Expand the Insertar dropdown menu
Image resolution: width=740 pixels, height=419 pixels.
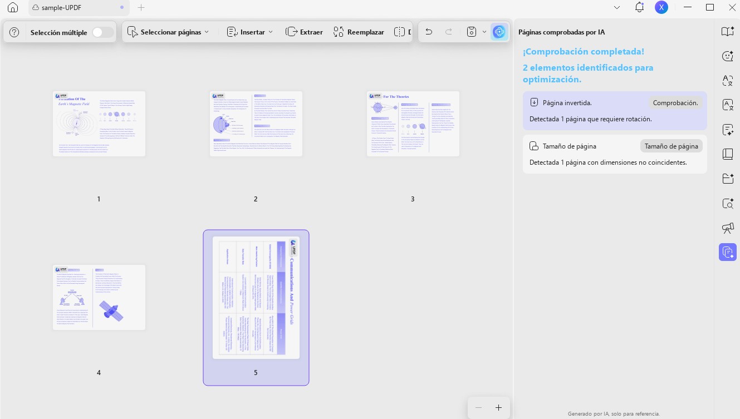point(250,32)
